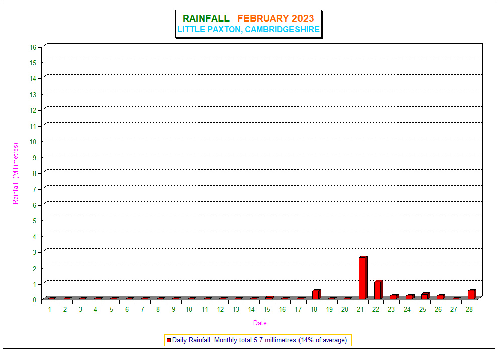Click x-axis date label 24
Screen dimensions: 498x351
point(407,310)
